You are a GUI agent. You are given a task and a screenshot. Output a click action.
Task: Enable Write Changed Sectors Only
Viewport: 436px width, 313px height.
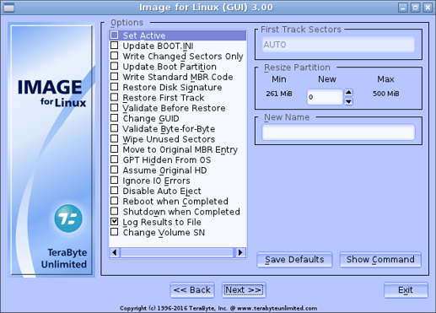pyautogui.click(x=114, y=56)
